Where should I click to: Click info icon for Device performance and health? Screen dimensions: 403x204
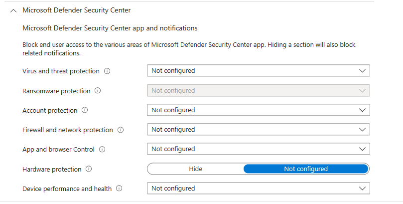[119, 189]
